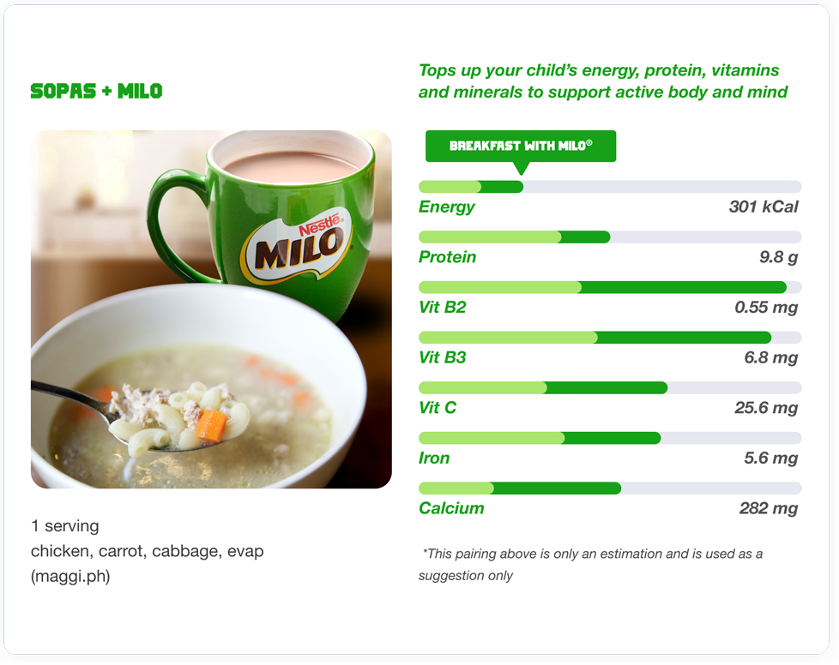Screen dimensions: 839x665
Task: Click the Iron label
Action: [x=434, y=458]
